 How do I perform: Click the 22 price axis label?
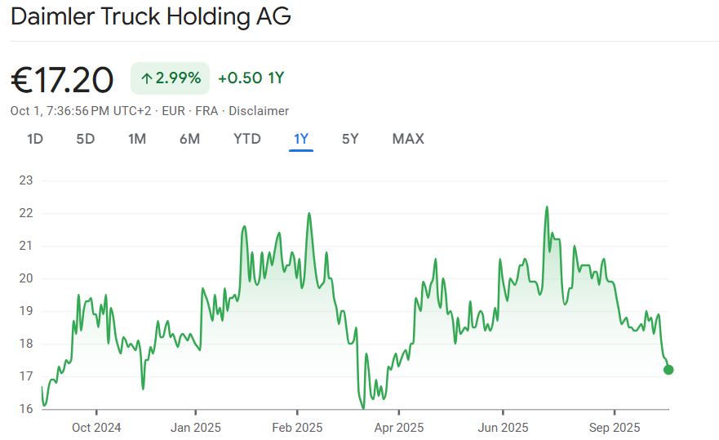(x=26, y=213)
